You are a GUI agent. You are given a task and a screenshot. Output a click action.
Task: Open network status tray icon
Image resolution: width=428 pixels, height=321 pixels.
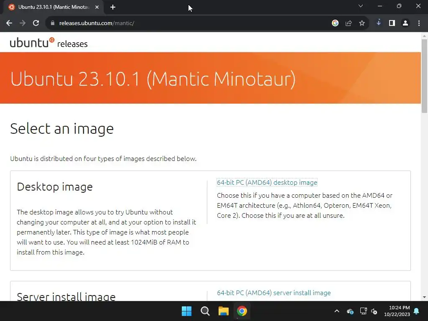point(363,311)
